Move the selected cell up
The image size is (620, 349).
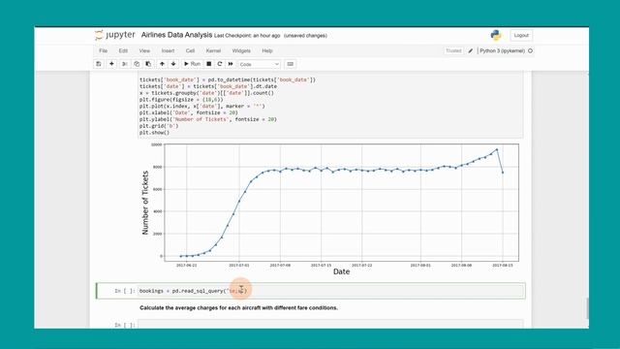click(162, 64)
